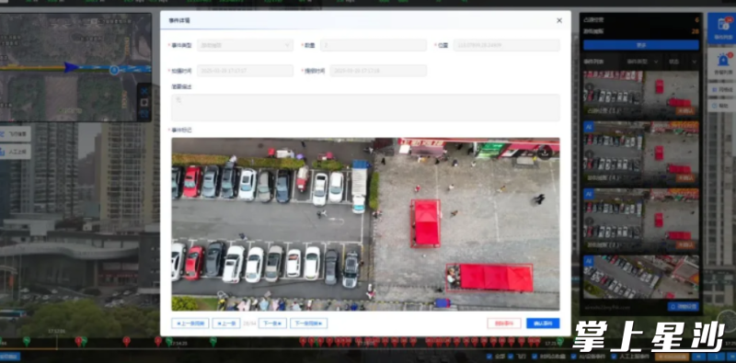Click the white square icon on minimap toolbar
Image resolution: width=736 pixels, height=363 pixels.
(x=144, y=102)
